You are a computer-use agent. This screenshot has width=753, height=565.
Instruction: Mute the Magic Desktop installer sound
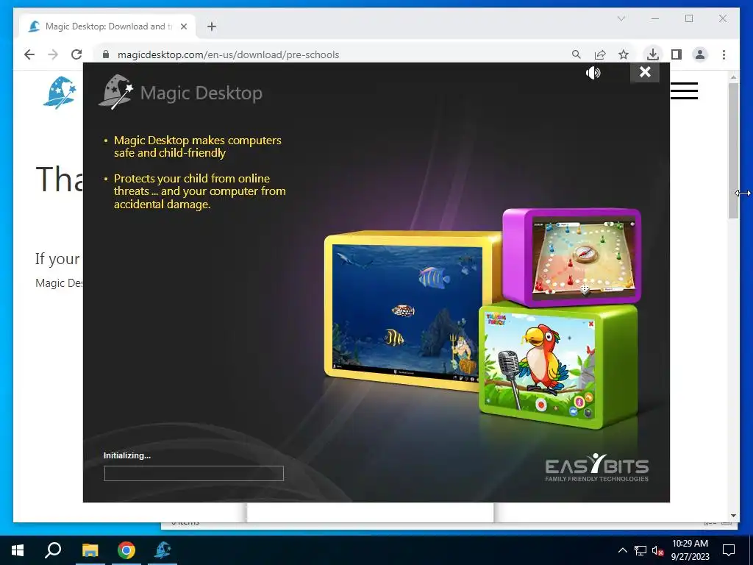tap(593, 73)
